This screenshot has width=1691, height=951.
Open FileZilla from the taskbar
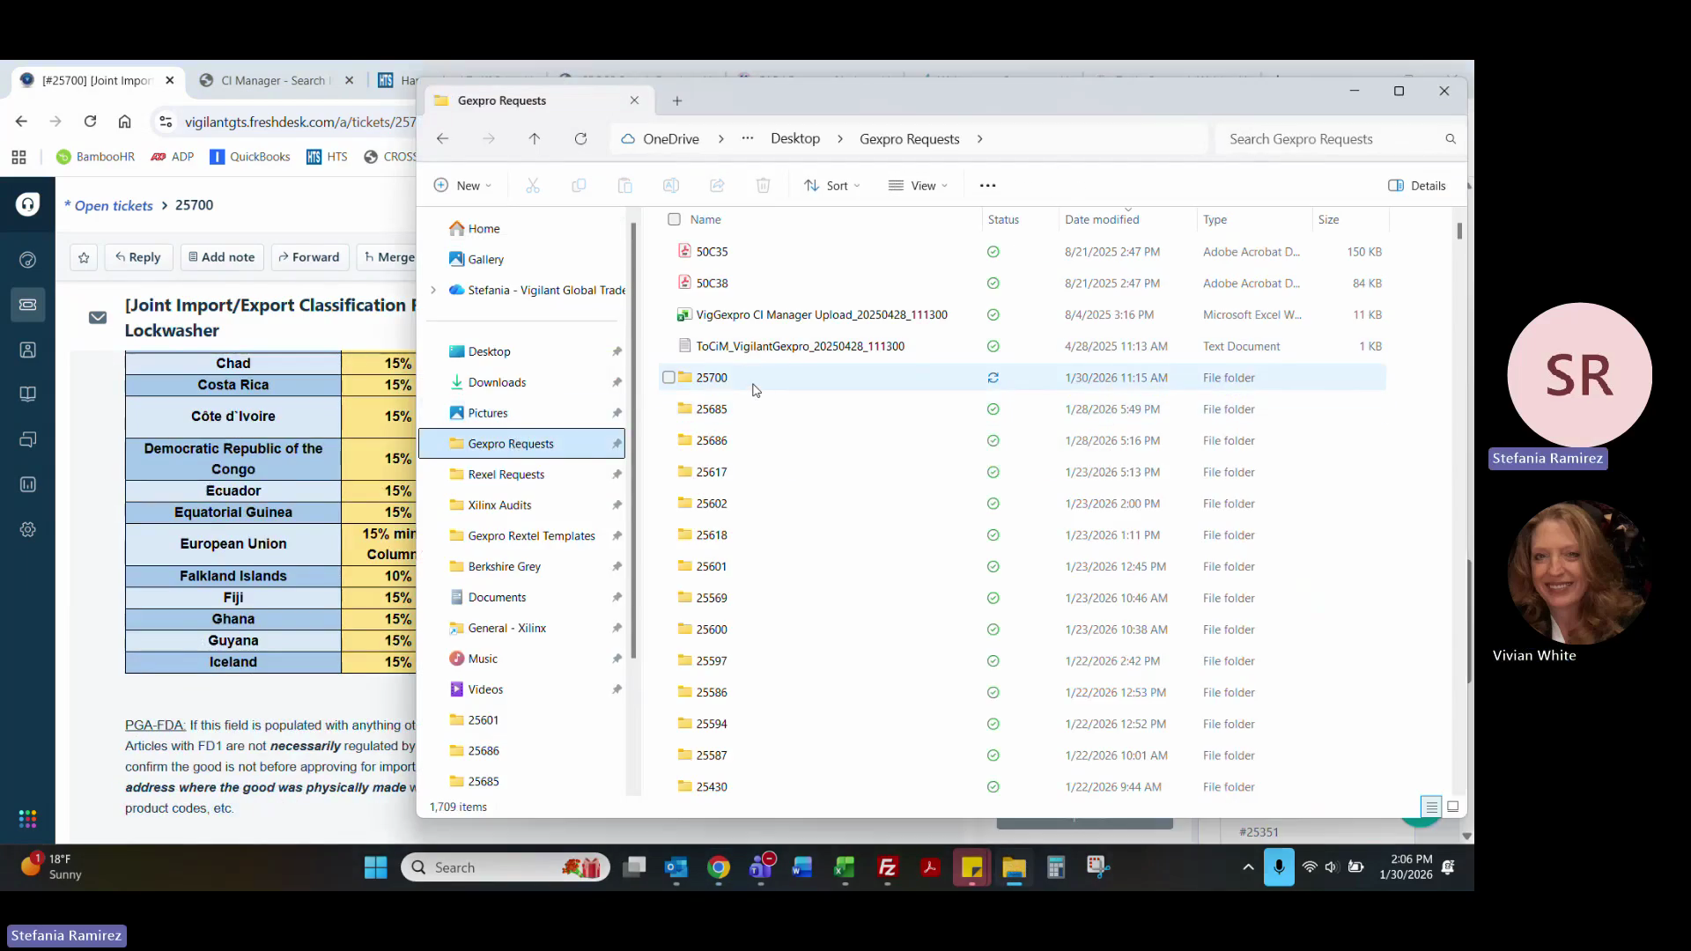click(x=887, y=868)
